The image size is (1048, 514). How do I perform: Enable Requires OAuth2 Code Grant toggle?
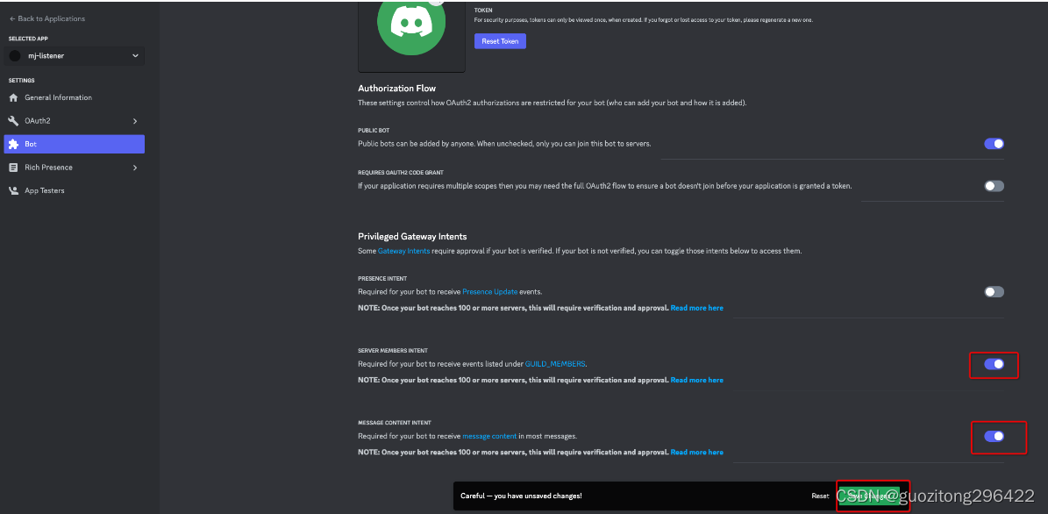click(x=994, y=186)
